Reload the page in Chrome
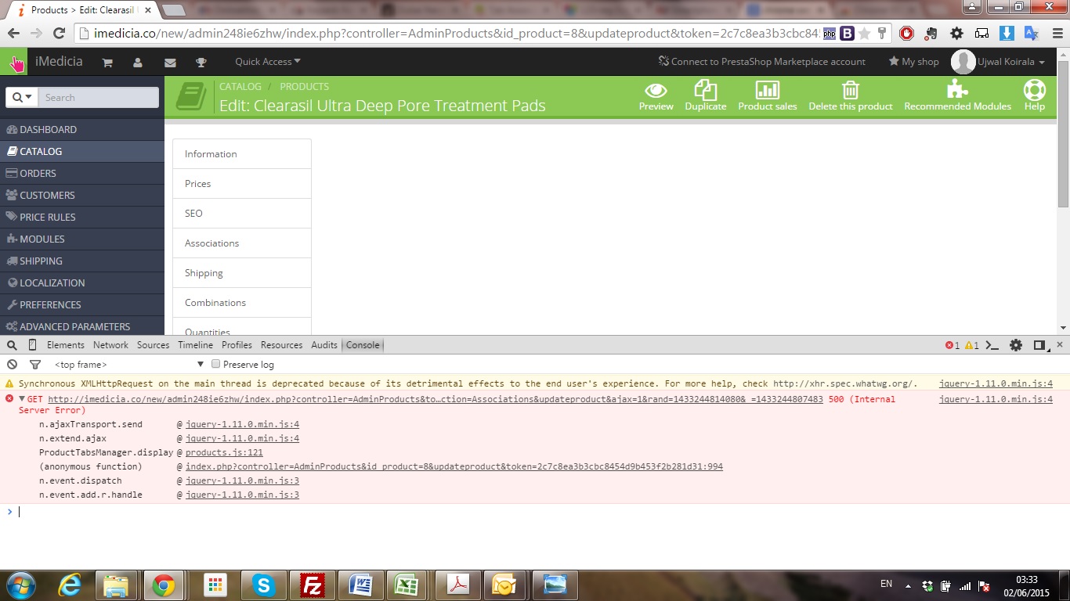The height and width of the screenshot is (601, 1070). [59, 34]
